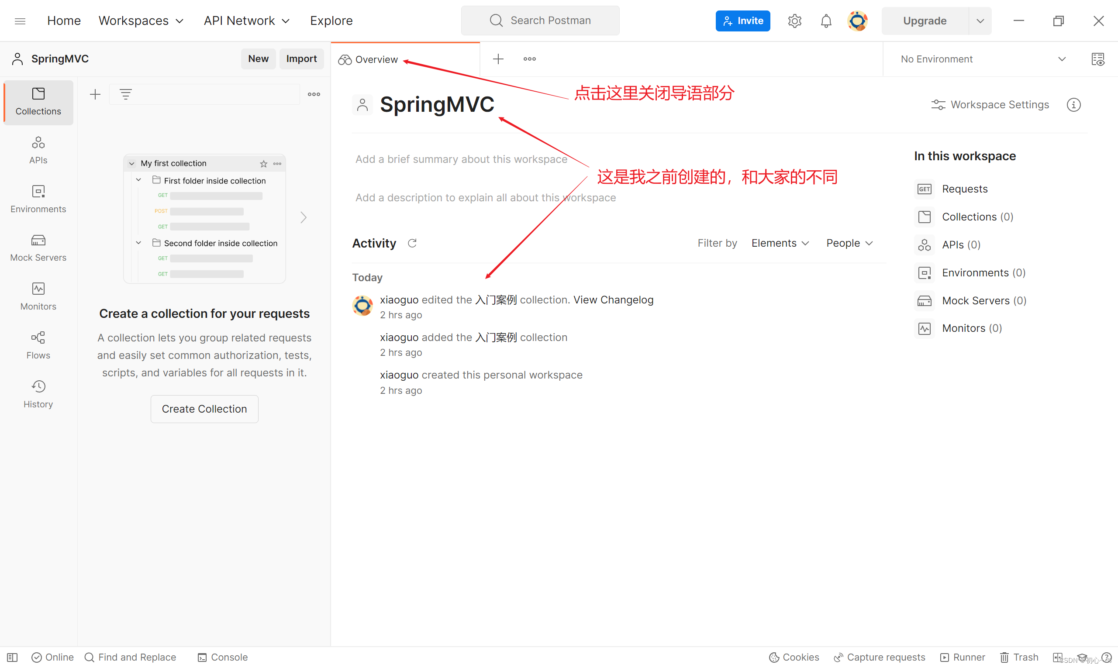Viewport: 1118px width, 668px height.
Task: Open the Elements filter dropdown
Action: coord(780,243)
